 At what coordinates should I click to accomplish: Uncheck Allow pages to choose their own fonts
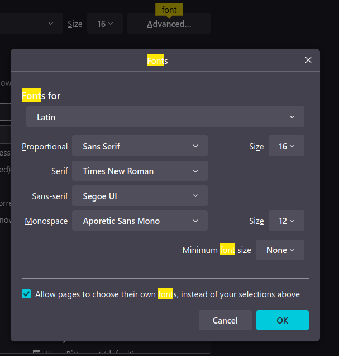tap(26, 294)
